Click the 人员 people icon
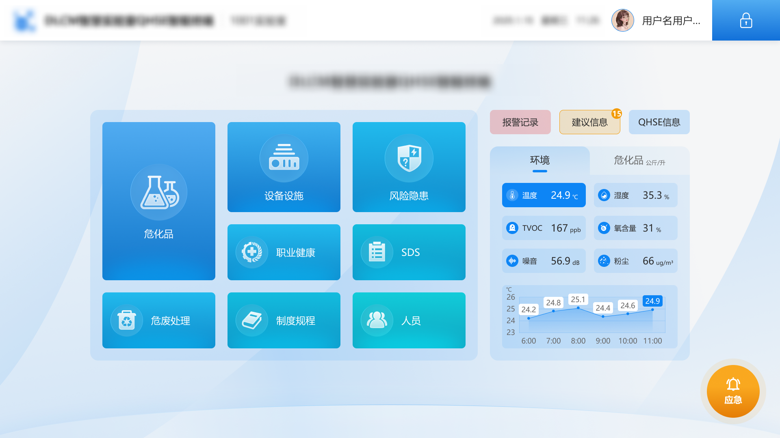780x438 pixels. (377, 320)
